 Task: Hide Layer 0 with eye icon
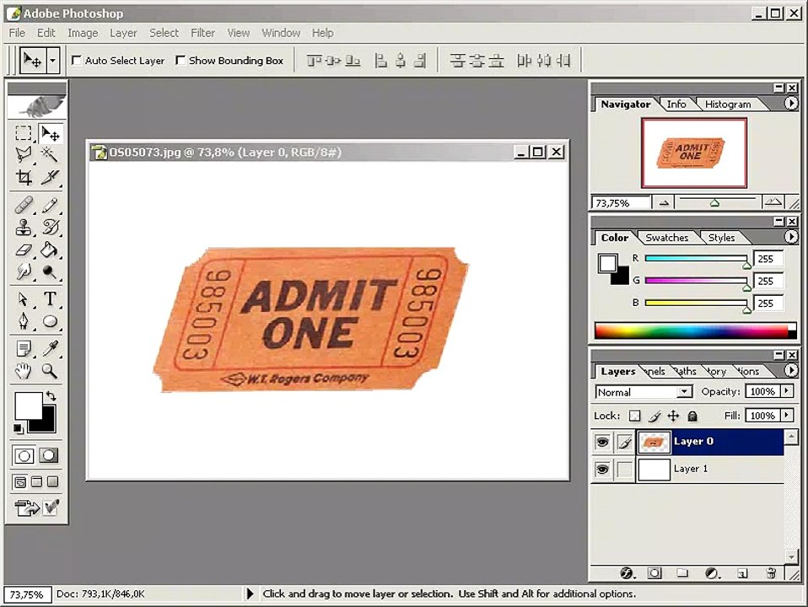pos(602,442)
